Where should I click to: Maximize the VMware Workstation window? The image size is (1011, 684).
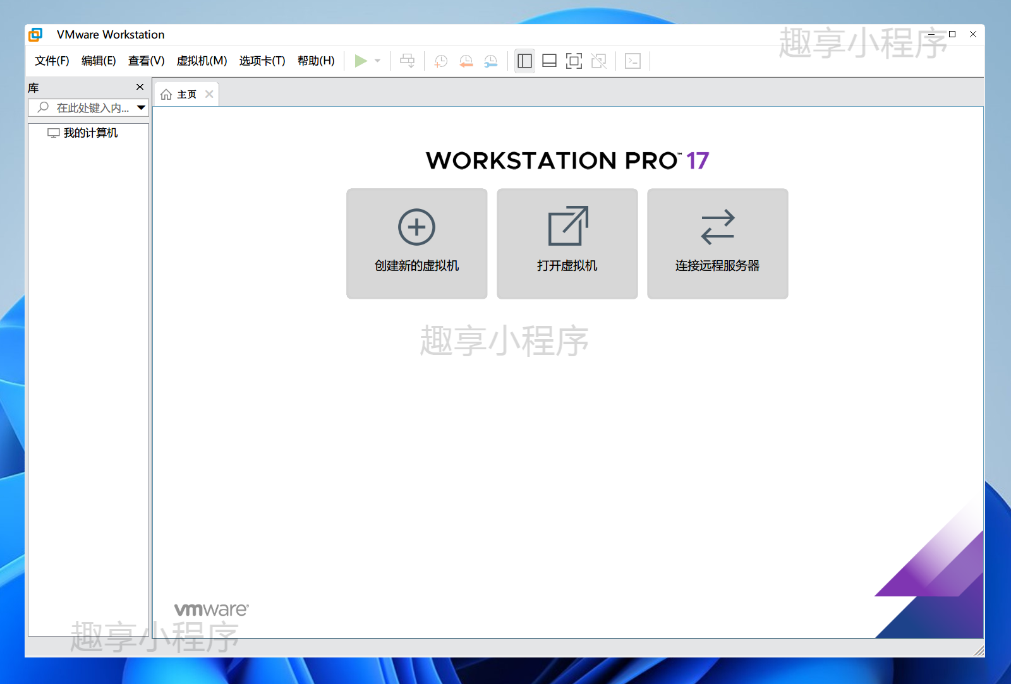[952, 34]
